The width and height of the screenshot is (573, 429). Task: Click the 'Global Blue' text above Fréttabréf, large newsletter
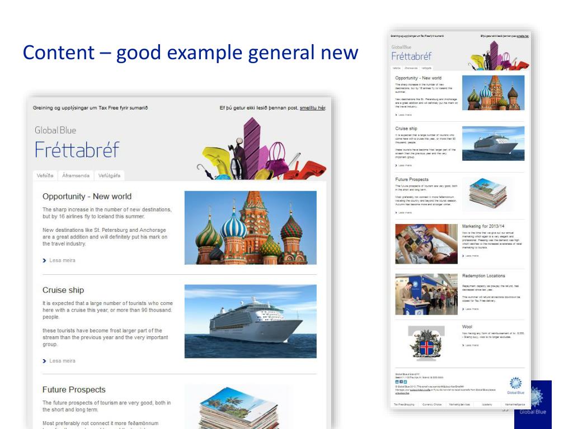click(x=55, y=130)
